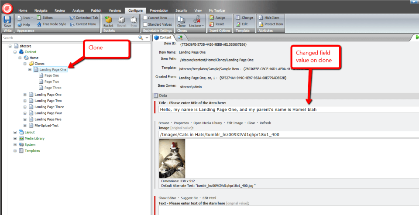Expand the Layout tree node

16,132
